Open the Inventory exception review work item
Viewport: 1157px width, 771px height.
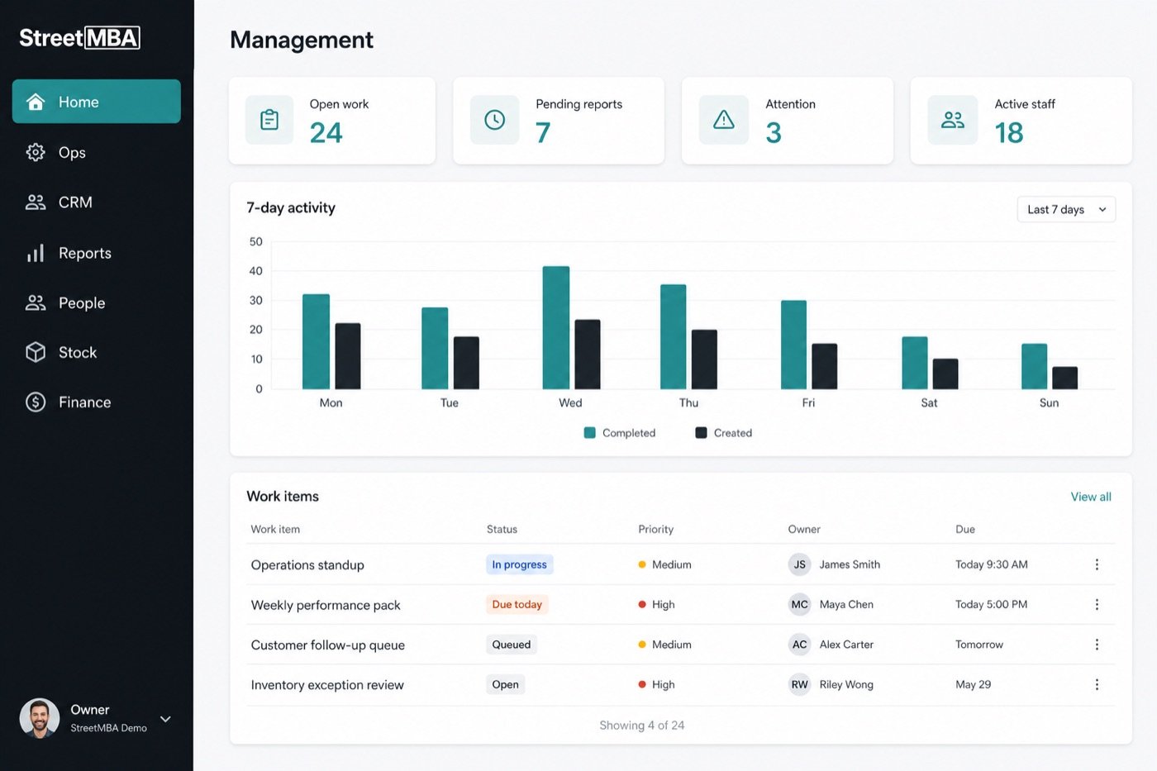(327, 684)
